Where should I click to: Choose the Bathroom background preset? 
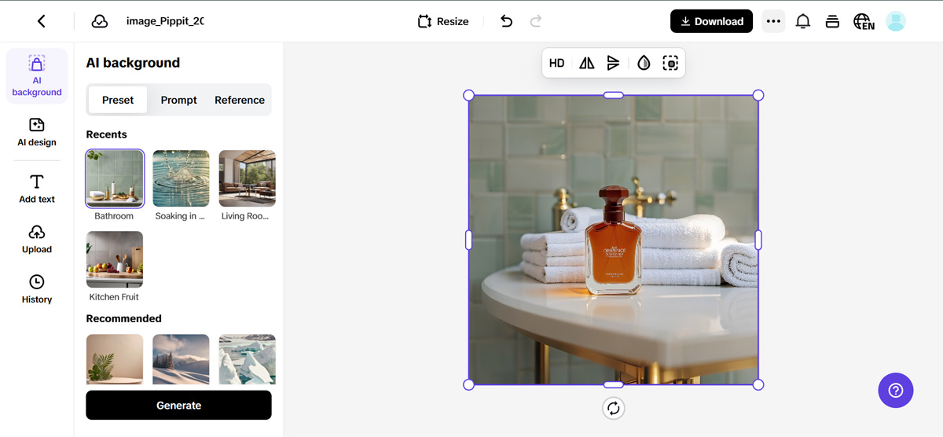(115, 178)
